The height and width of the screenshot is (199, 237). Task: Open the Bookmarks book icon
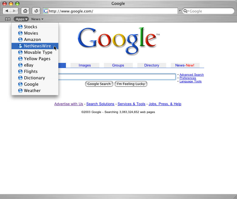tap(8, 19)
